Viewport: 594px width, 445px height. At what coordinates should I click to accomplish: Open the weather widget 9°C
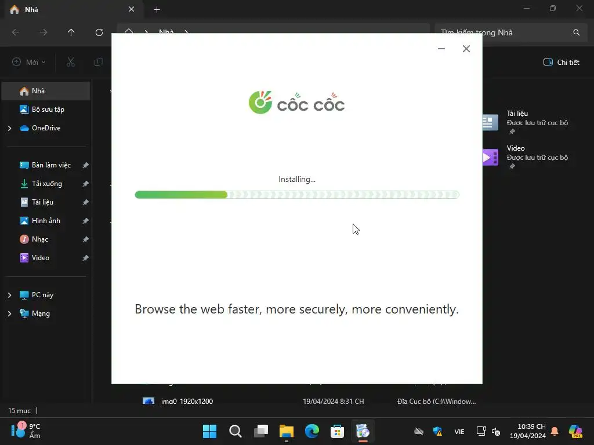[x=26, y=431]
